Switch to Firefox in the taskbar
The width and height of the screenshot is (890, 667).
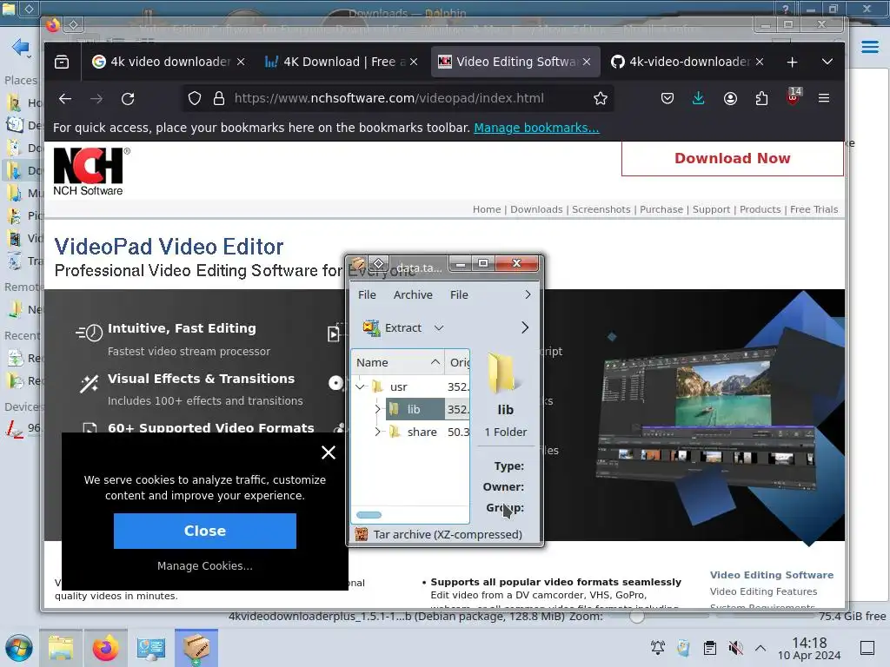[x=105, y=648]
